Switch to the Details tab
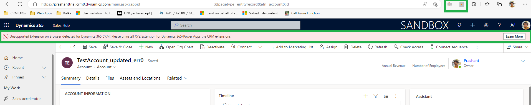This screenshot has width=531, height=105. point(93,78)
